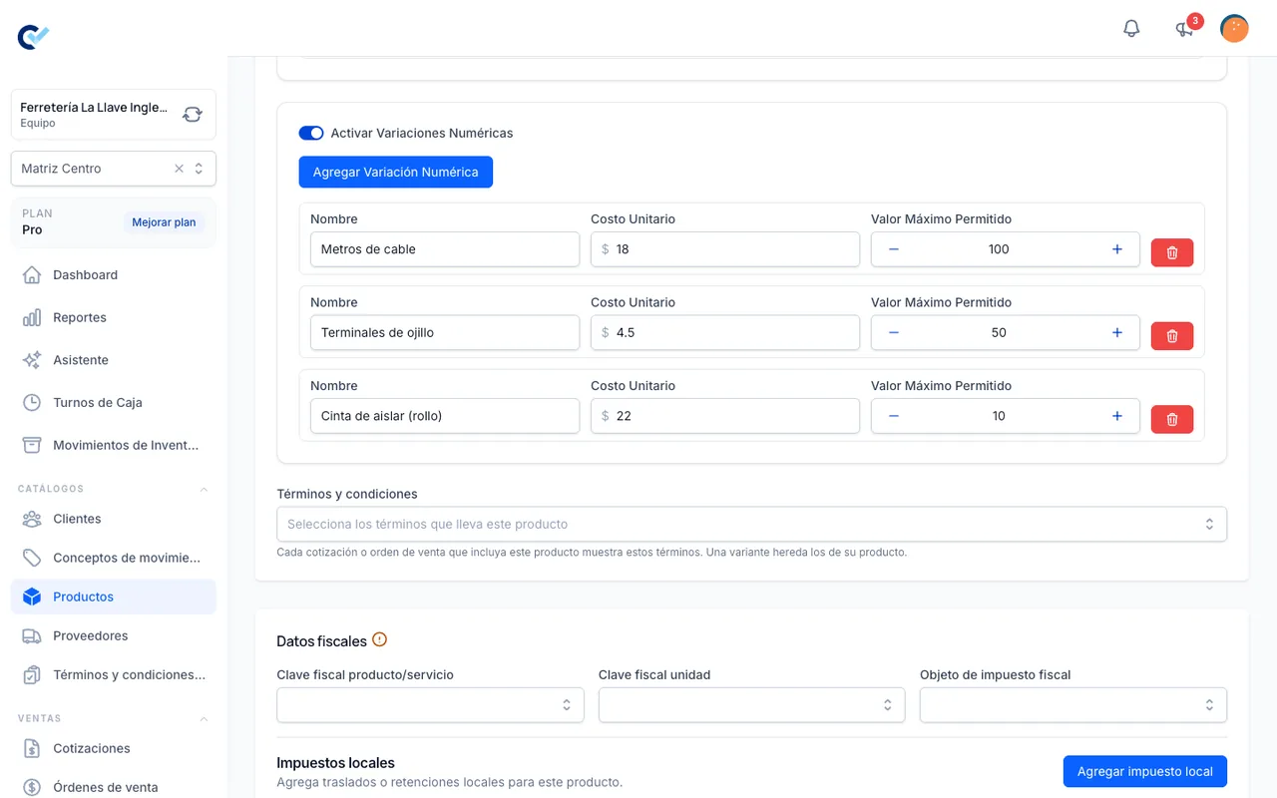Screen dimensions: 1277x798
Task: Open Clave fiscal unidad dropdown
Action: coord(751,704)
